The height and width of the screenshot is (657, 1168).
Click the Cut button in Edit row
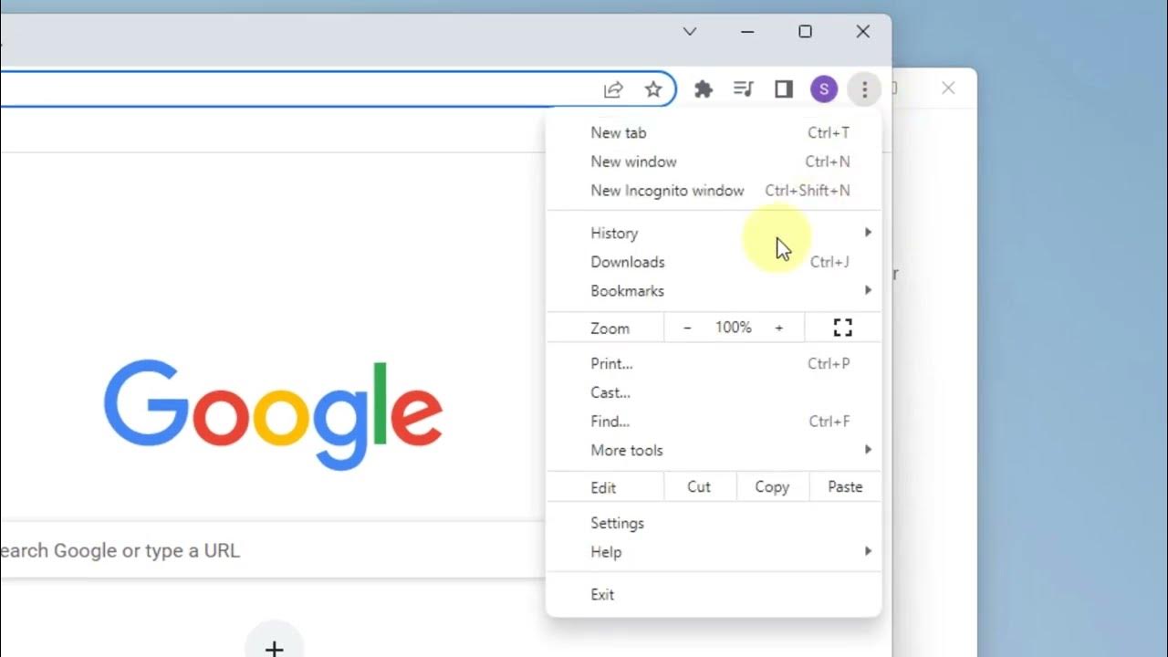699,487
